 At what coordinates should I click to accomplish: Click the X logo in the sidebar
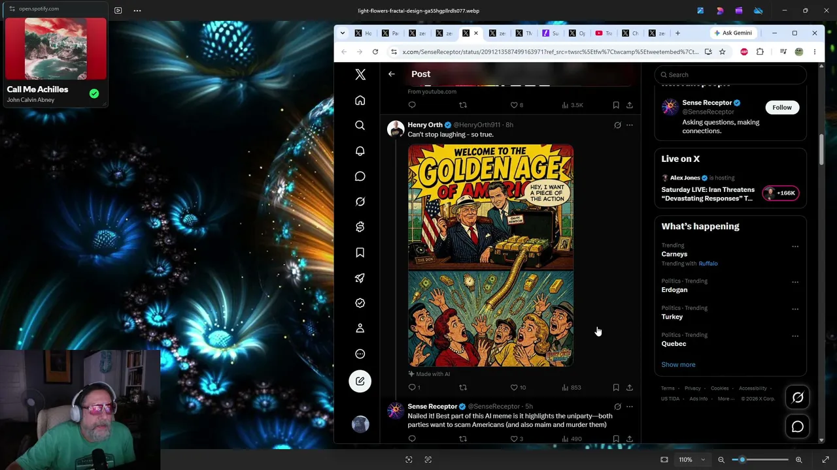pos(360,74)
